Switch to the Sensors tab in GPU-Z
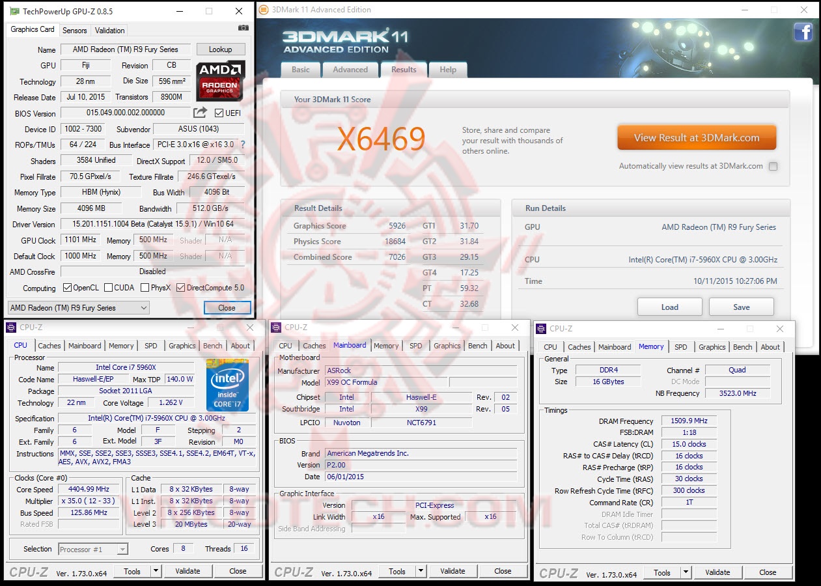The image size is (821, 586). pos(74,30)
